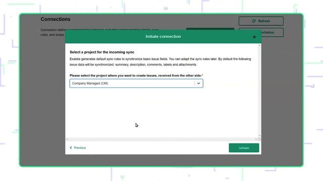This screenshot has height=181, width=323.
Task: Click the Connections page heading
Action: (x=56, y=19)
